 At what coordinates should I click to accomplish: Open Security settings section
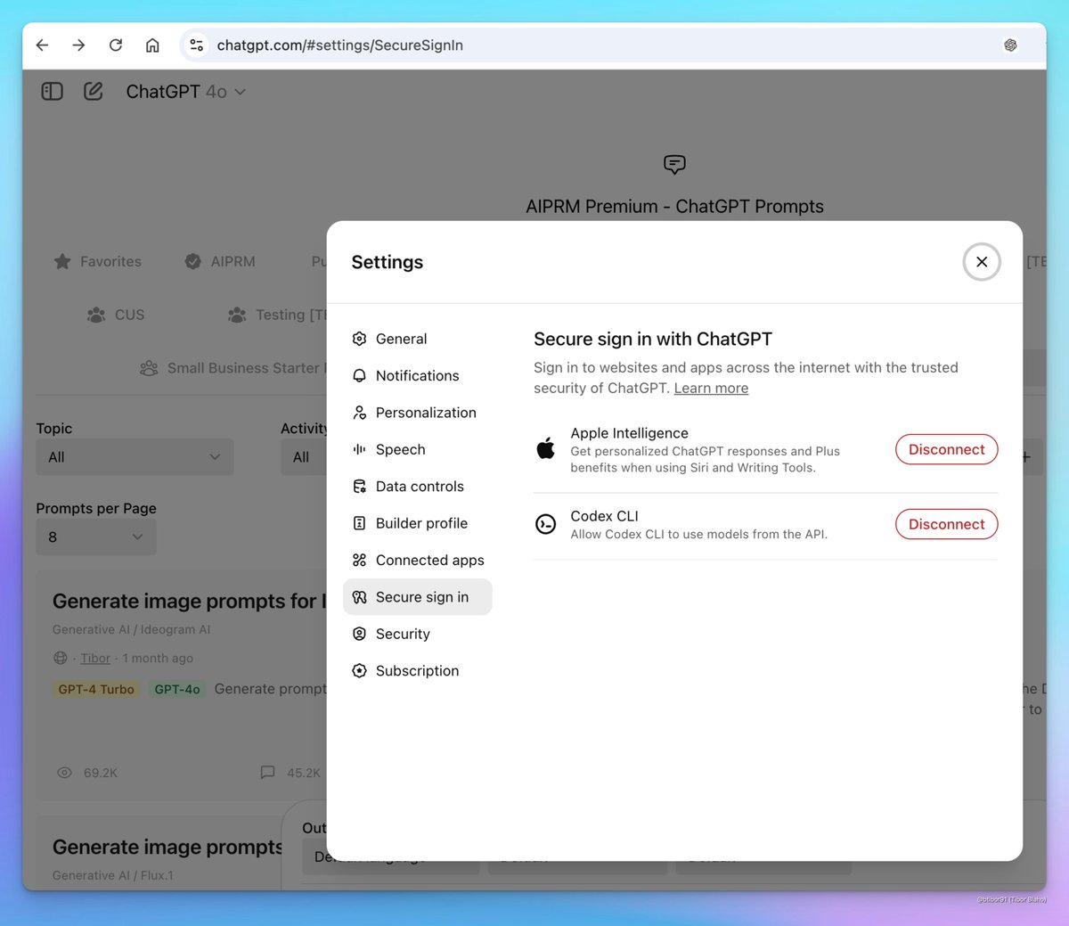pyautogui.click(x=418, y=634)
